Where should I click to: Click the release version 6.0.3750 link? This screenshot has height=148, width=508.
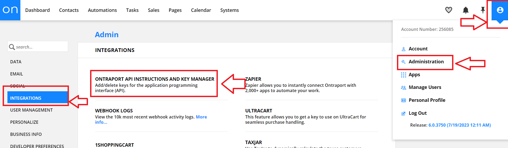460,125
